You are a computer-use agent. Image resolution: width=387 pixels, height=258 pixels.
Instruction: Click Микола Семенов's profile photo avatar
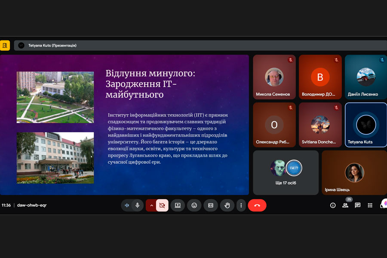[274, 77]
